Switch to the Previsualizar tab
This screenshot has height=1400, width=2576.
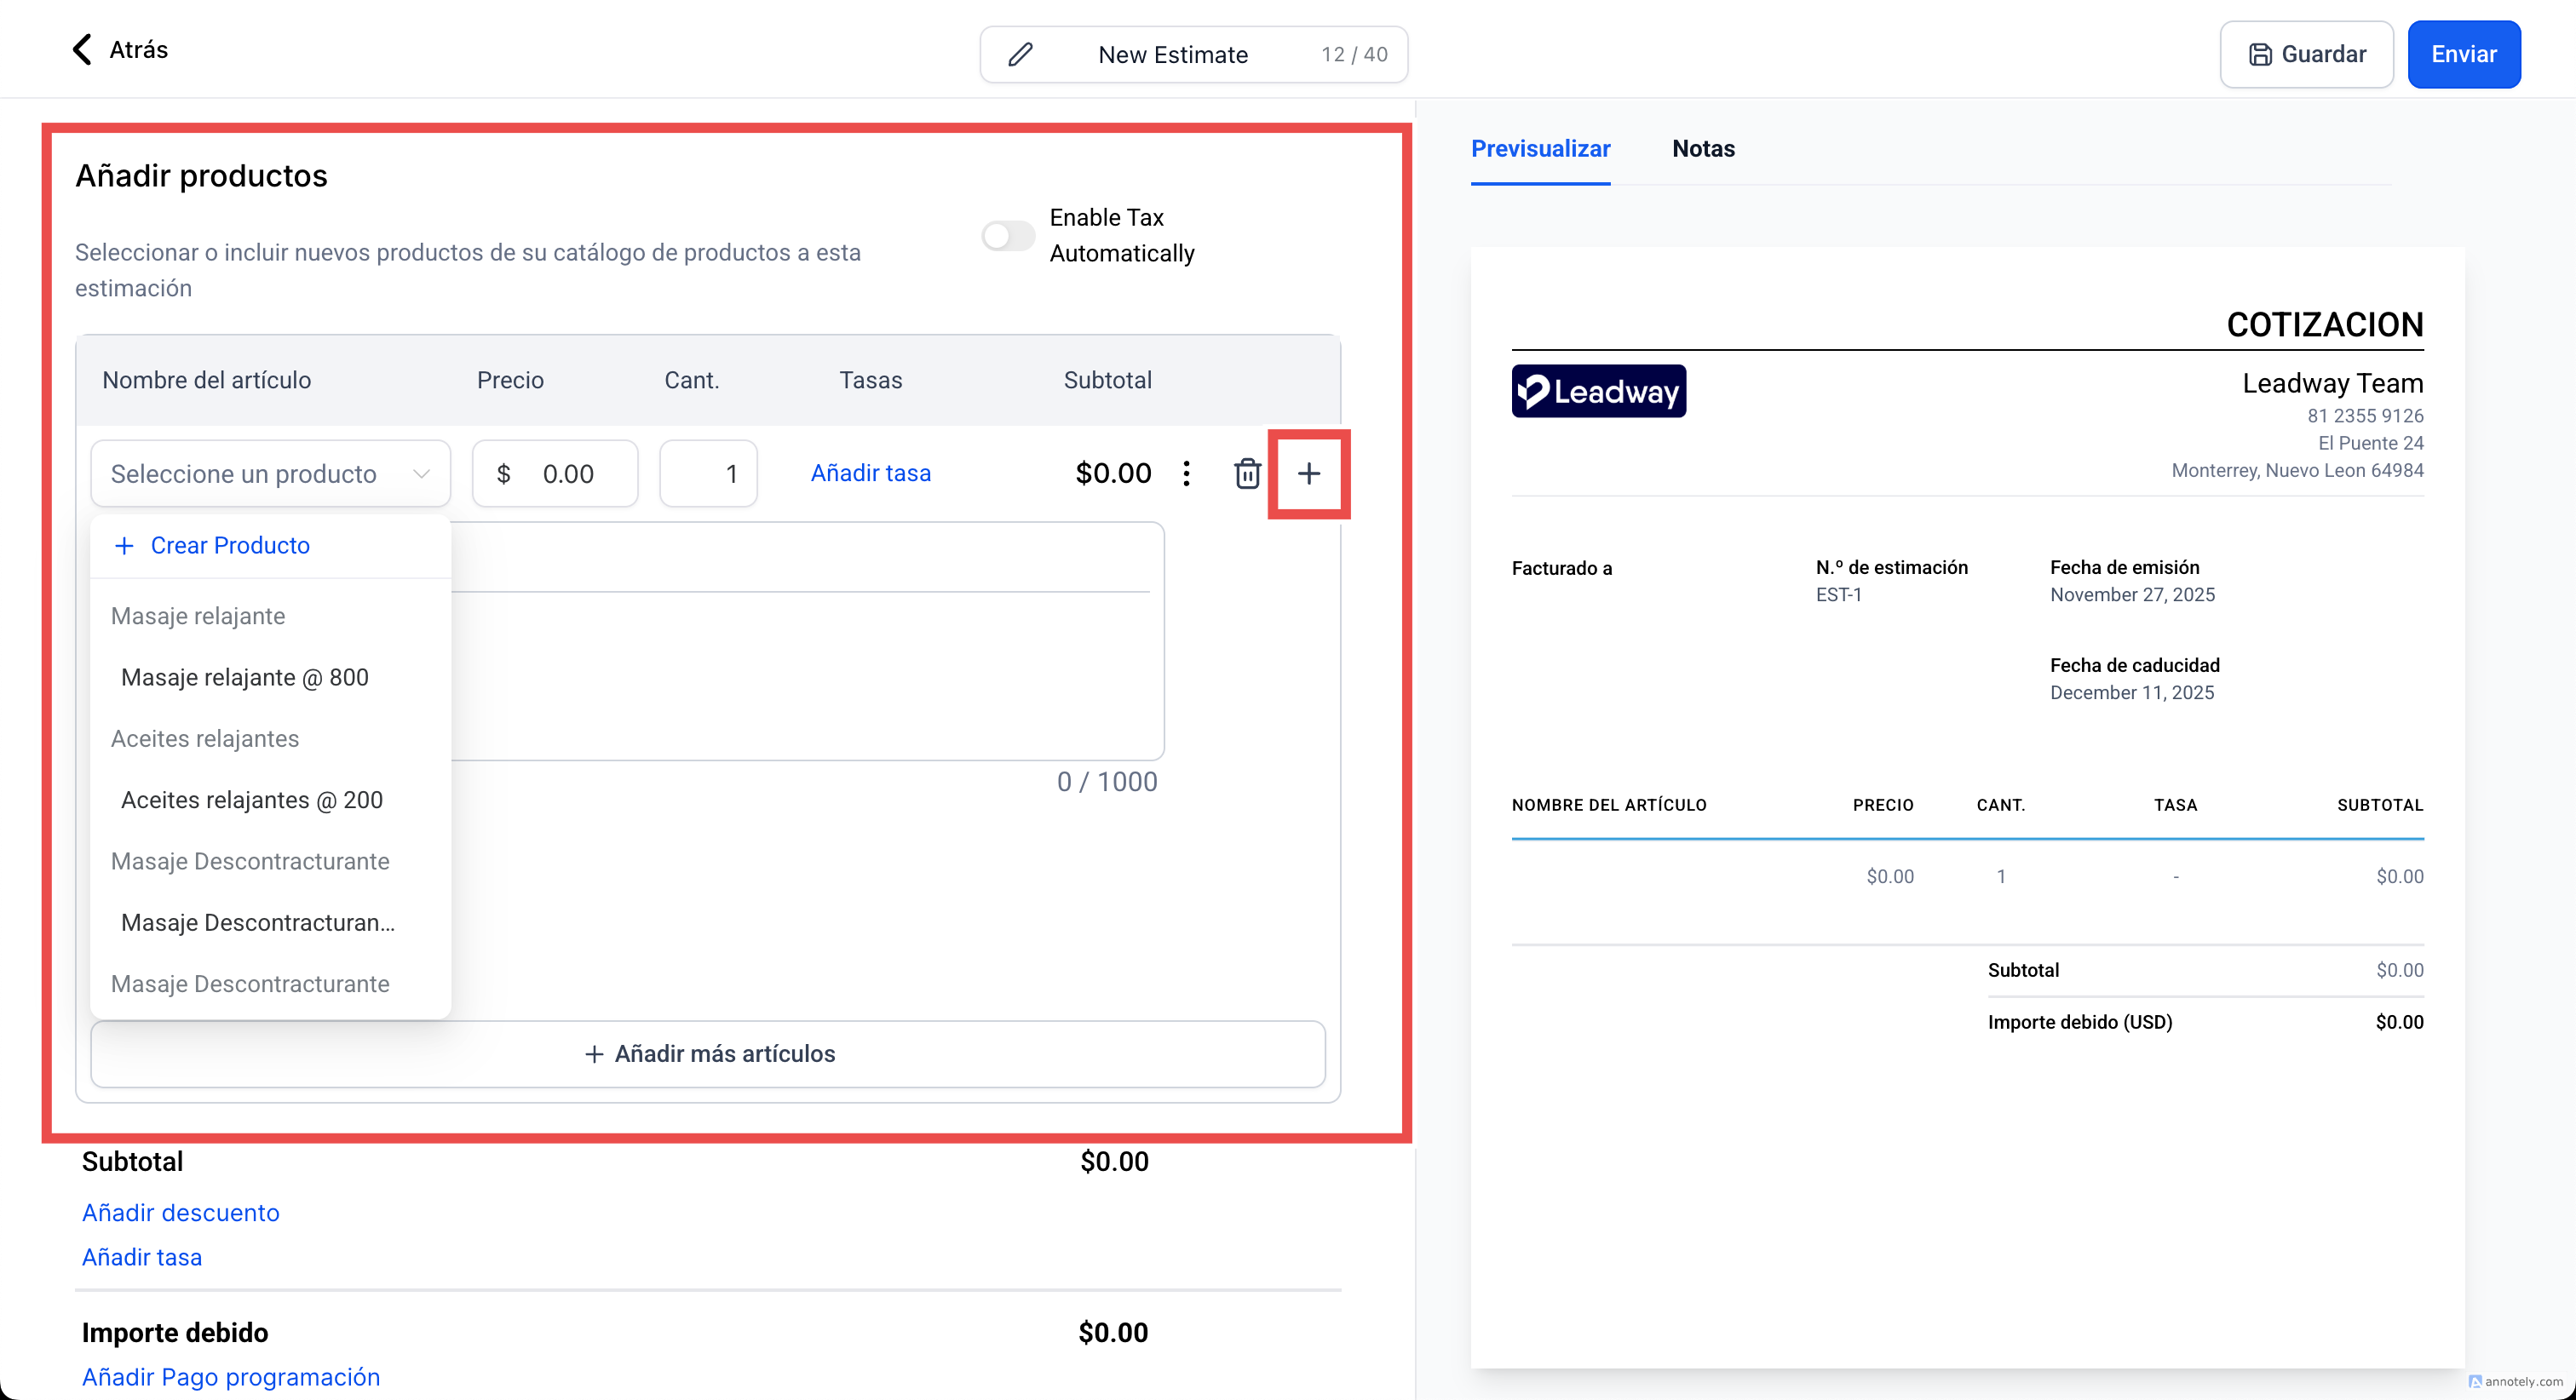click(1540, 149)
